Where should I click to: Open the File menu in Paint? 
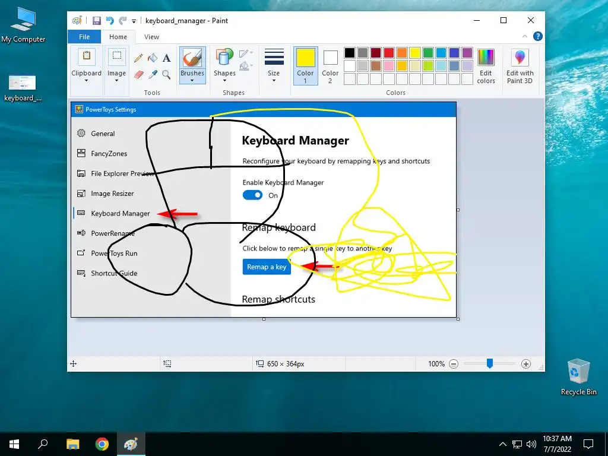(x=84, y=37)
